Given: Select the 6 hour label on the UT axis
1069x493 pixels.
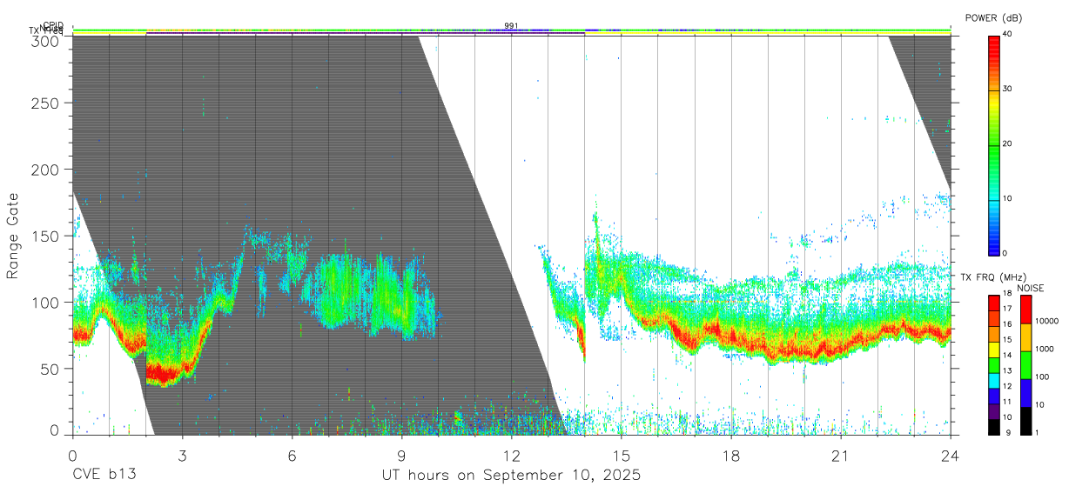Looking at the screenshot, I should 292,456.
